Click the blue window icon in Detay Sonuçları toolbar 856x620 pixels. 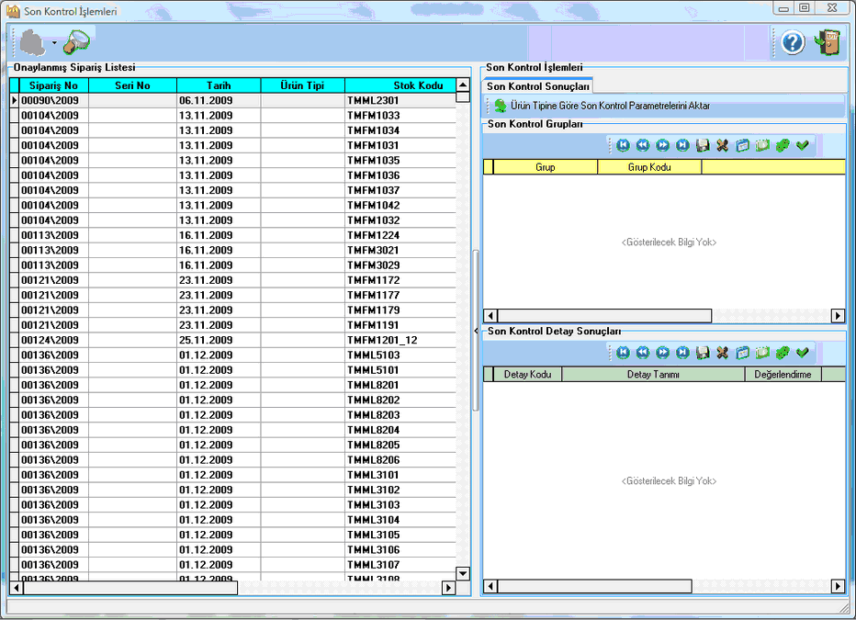click(x=742, y=353)
